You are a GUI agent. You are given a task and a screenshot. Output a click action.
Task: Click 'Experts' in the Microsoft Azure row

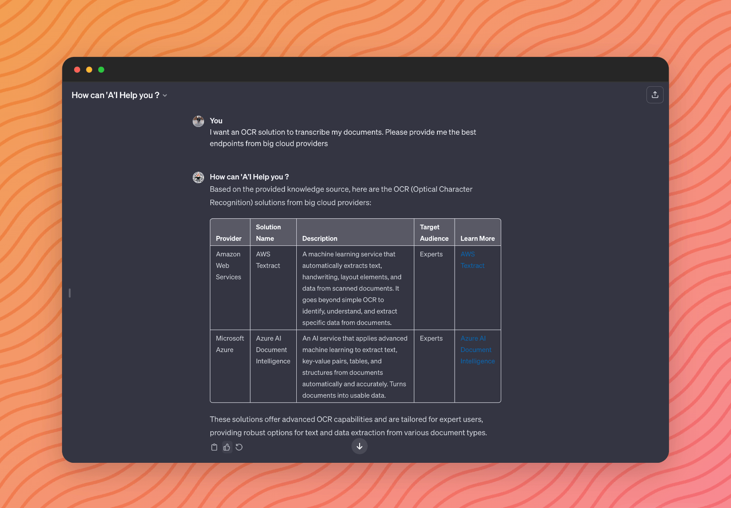point(431,339)
